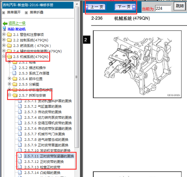
Task: Click the 2.5.5 分解图 folder icon
Action: pyautogui.click(x=15, y=84)
